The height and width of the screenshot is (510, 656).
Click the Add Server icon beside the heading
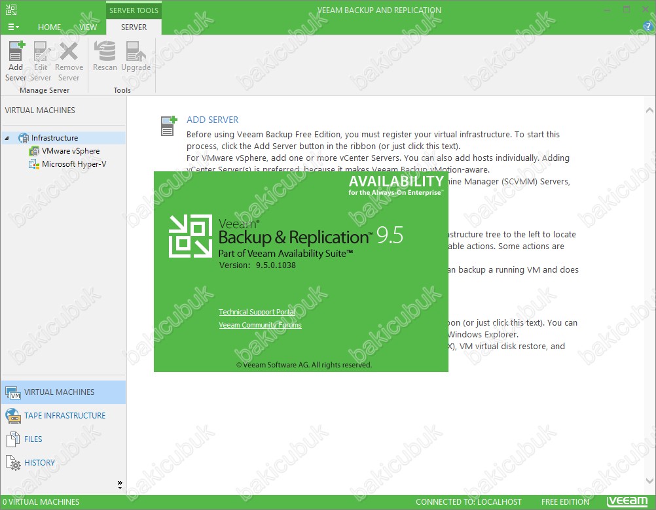[169, 126]
